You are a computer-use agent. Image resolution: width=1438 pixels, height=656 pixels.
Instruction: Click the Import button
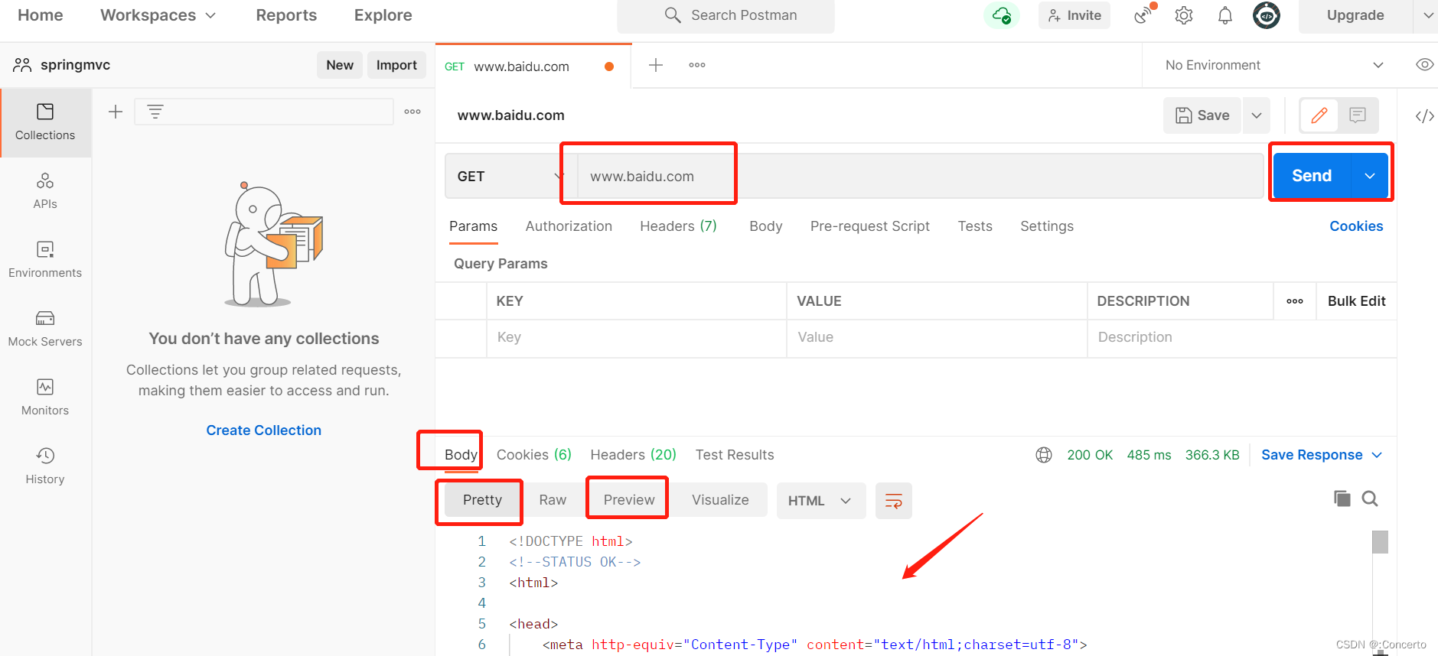tap(396, 65)
